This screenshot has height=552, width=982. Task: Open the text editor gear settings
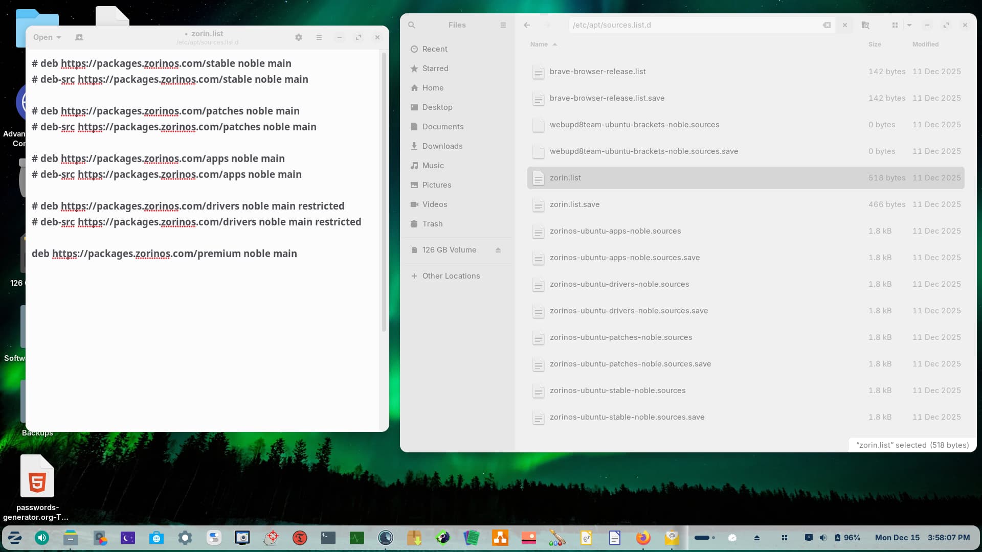click(299, 37)
